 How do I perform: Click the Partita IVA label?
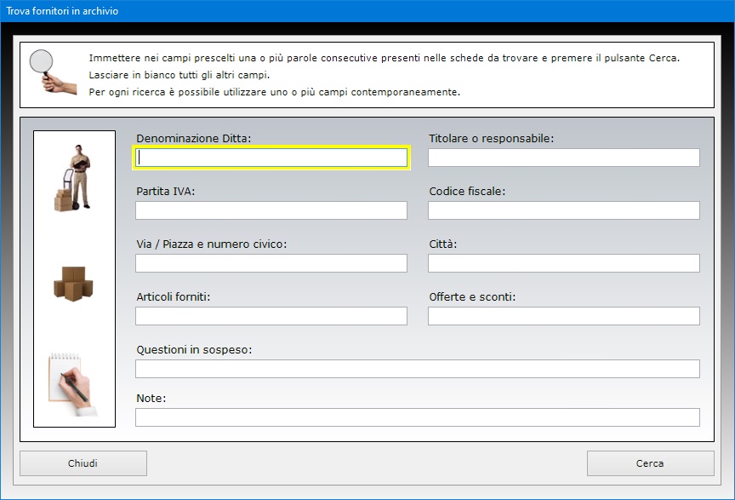(x=166, y=191)
